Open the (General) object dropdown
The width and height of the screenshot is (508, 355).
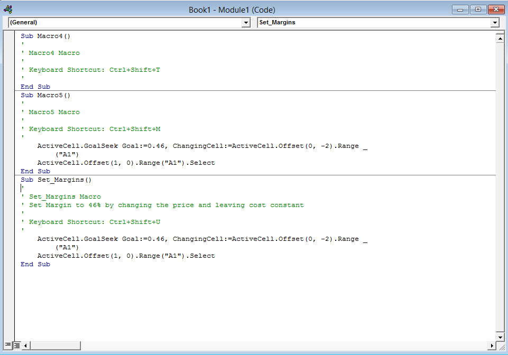246,23
